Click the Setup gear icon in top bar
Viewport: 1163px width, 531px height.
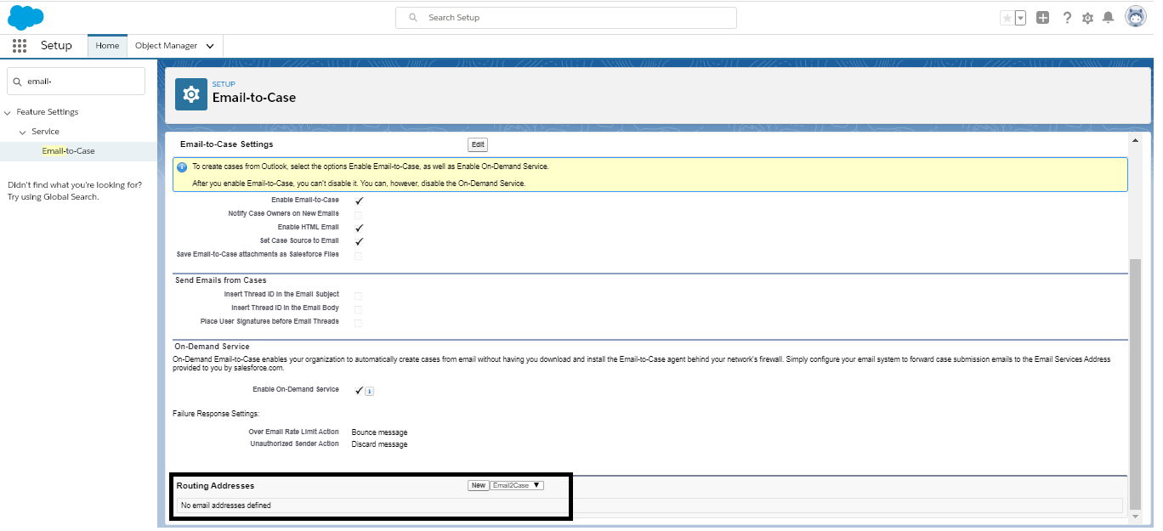click(x=1087, y=18)
